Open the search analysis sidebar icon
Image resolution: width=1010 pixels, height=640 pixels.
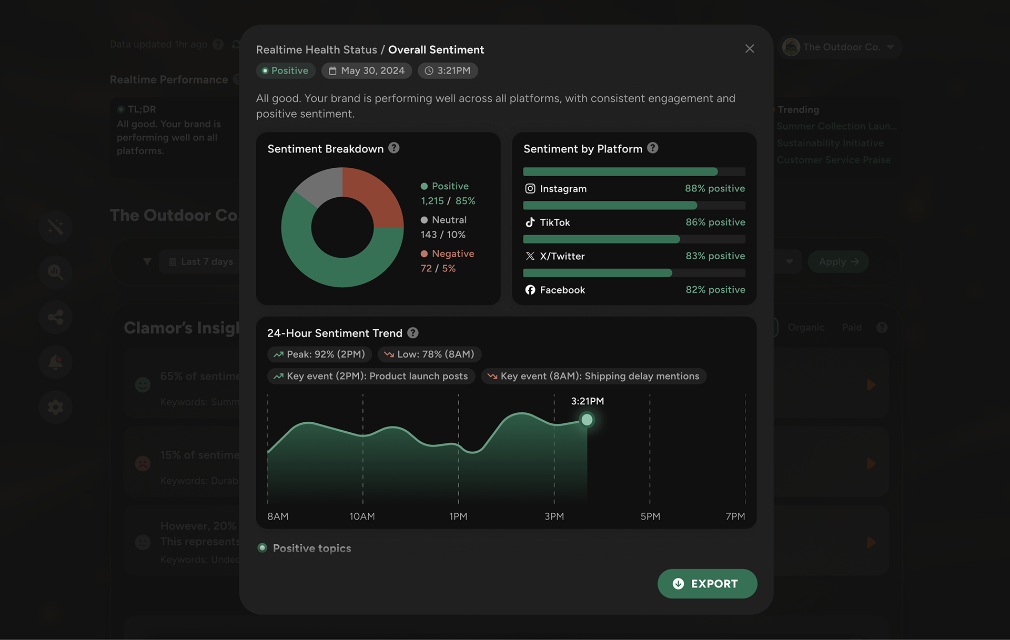[x=55, y=272]
